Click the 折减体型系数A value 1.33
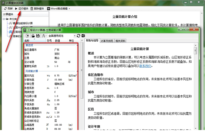 (x=57, y=117)
